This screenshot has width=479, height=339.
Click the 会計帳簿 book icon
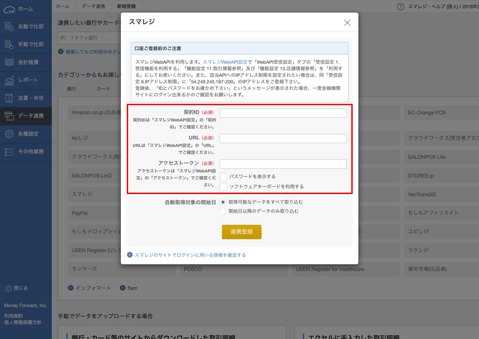click(x=9, y=62)
